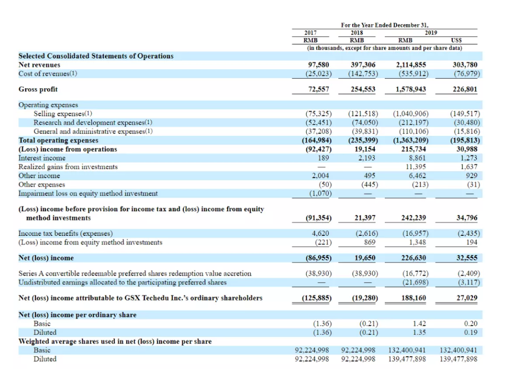This screenshot has width=511, height=383.
Task: Click the 2019 RMB Gross profit figure 1,578,943
Action: [x=411, y=89]
